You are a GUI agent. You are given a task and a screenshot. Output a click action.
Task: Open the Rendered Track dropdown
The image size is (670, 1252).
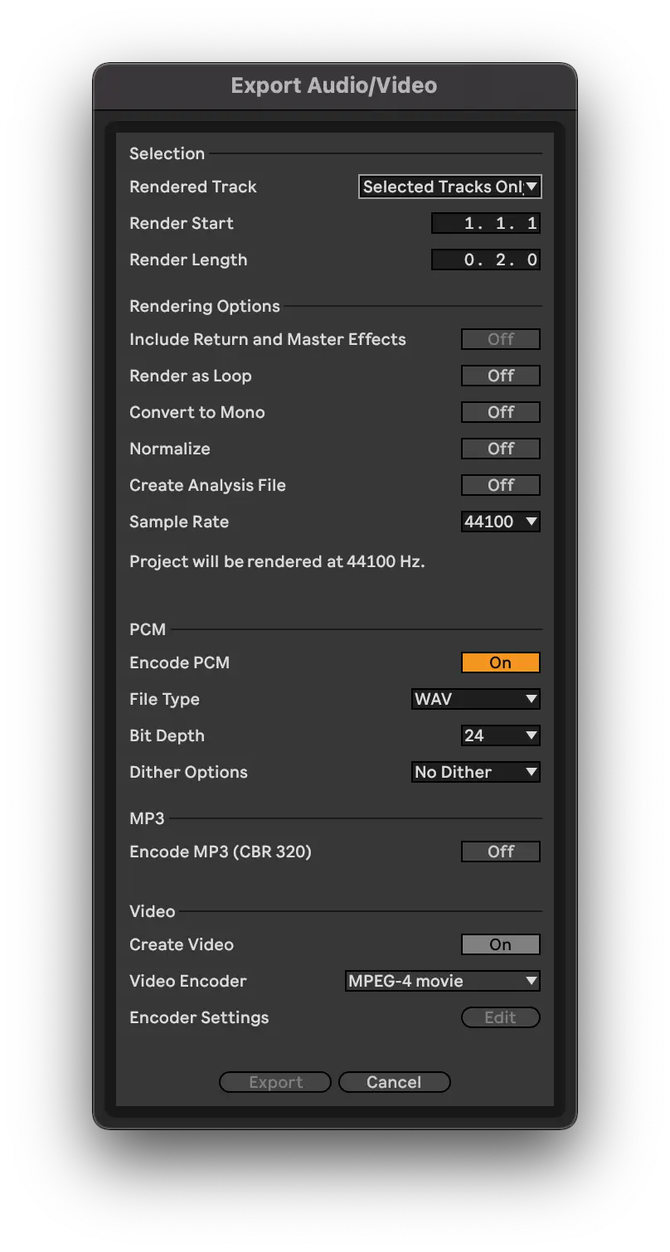pos(450,187)
